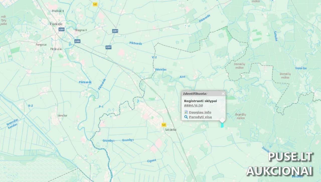
Task: Click the Sakūteliai village label
Action: [171, 130]
